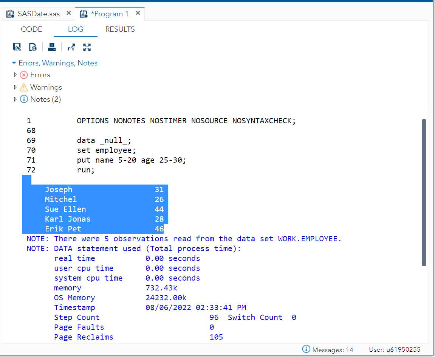Switch to the RESULTS tab

click(120, 29)
